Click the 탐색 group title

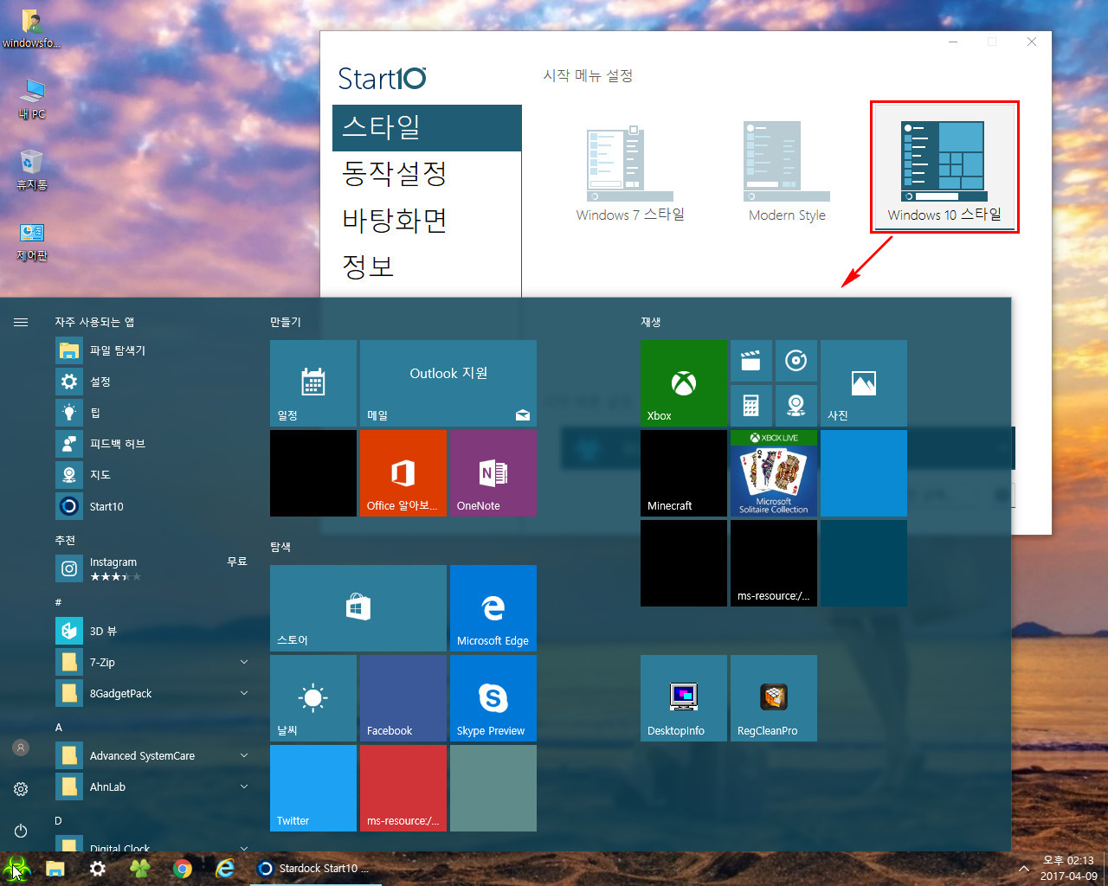(280, 547)
